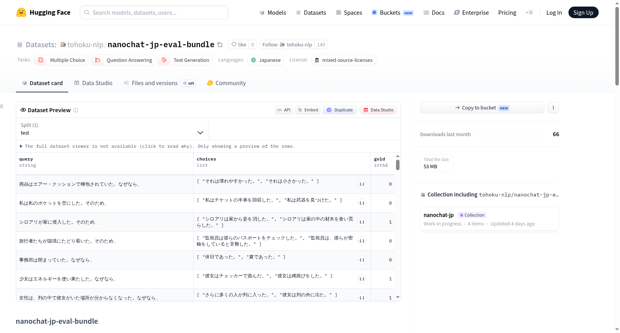Click the Multiple Choice task tag
This screenshot has width=620, height=333.
point(62,60)
